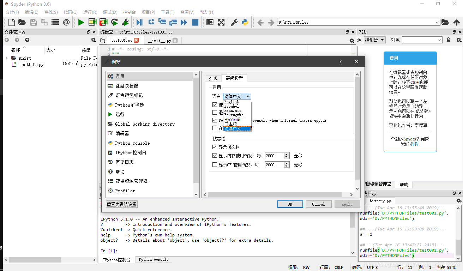
Task: Open the file list switcher icon
Action: tap(55, 22)
